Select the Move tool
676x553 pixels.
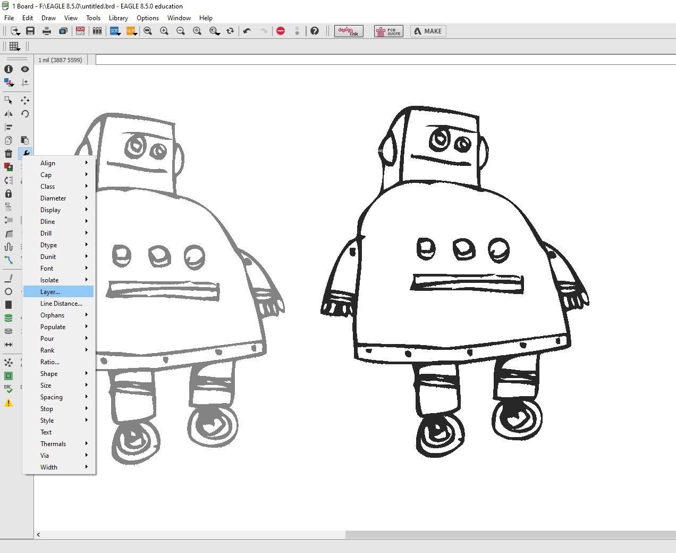(x=25, y=100)
